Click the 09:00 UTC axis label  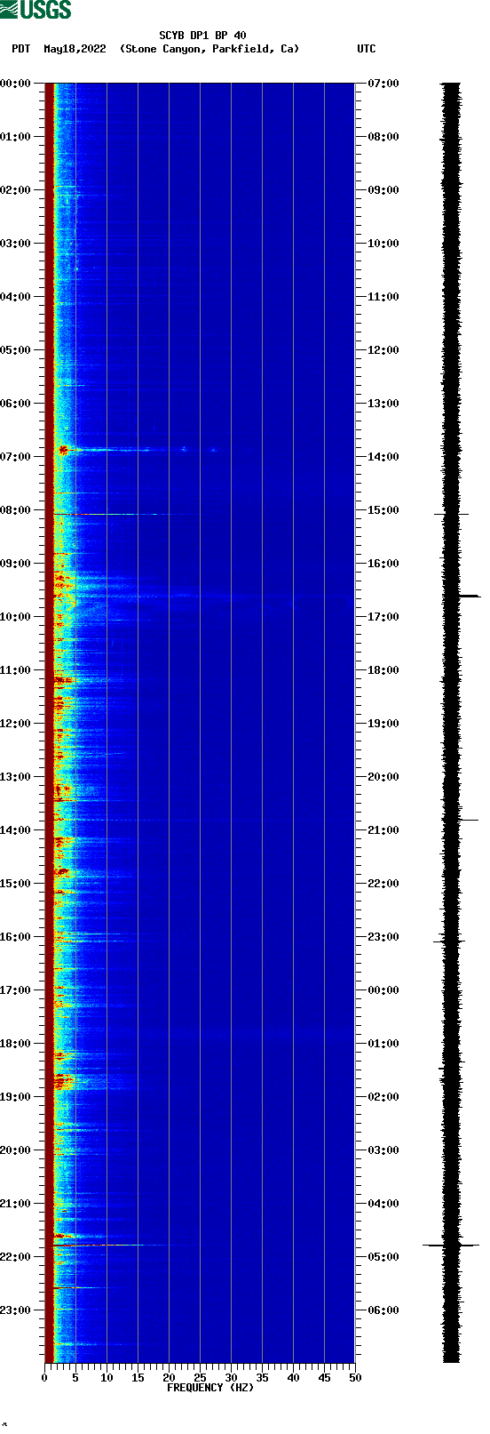[383, 190]
